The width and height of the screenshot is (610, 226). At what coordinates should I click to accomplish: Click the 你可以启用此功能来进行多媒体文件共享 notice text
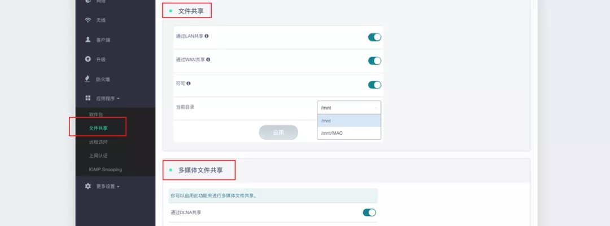point(213,196)
